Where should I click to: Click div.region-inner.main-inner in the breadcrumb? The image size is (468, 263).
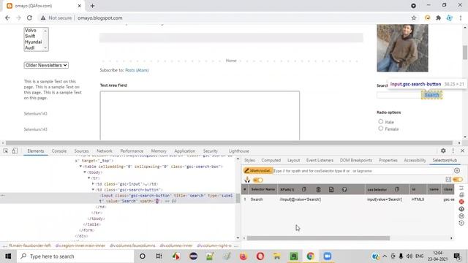(x=80, y=245)
